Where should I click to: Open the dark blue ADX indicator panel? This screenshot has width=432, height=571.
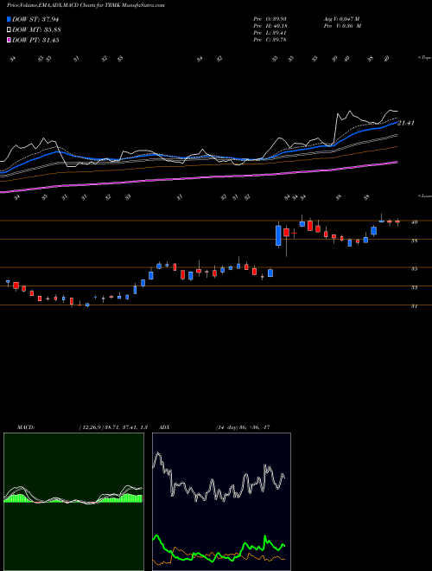pos(221,502)
